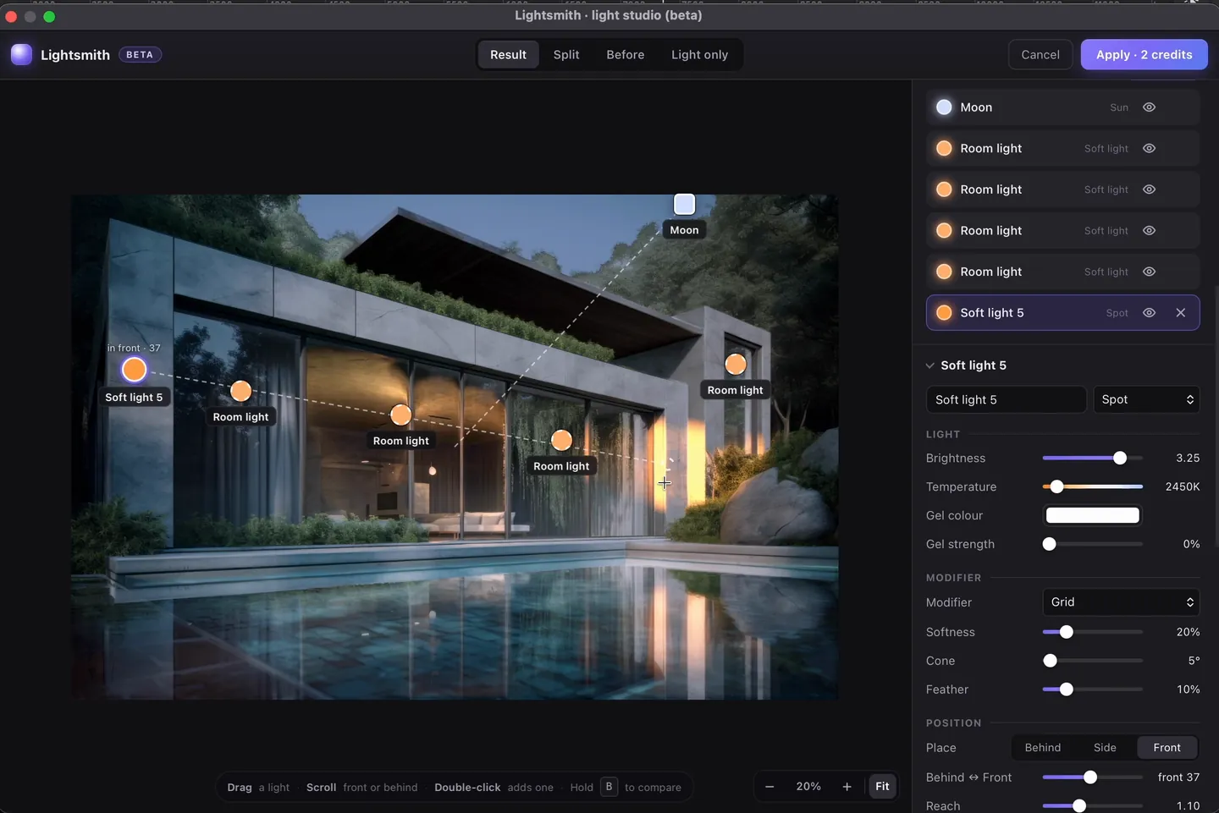Click the Fit zoom button
This screenshot has height=813, width=1219.
[x=882, y=787]
